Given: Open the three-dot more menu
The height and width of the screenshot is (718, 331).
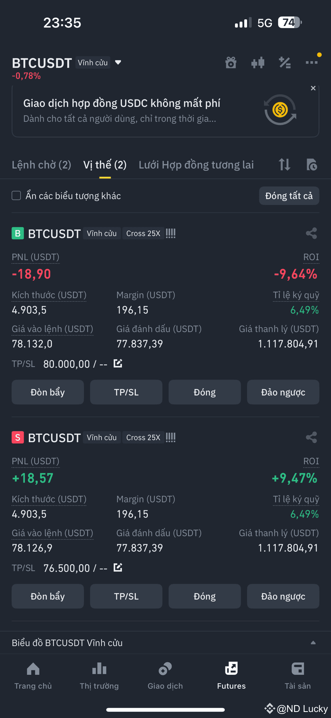Looking at the screenshot, I should 311,62.
